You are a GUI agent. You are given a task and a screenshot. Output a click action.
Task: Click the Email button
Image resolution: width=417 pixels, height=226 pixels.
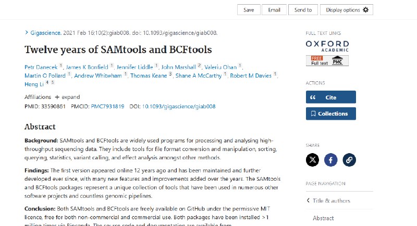click(274, 10)
